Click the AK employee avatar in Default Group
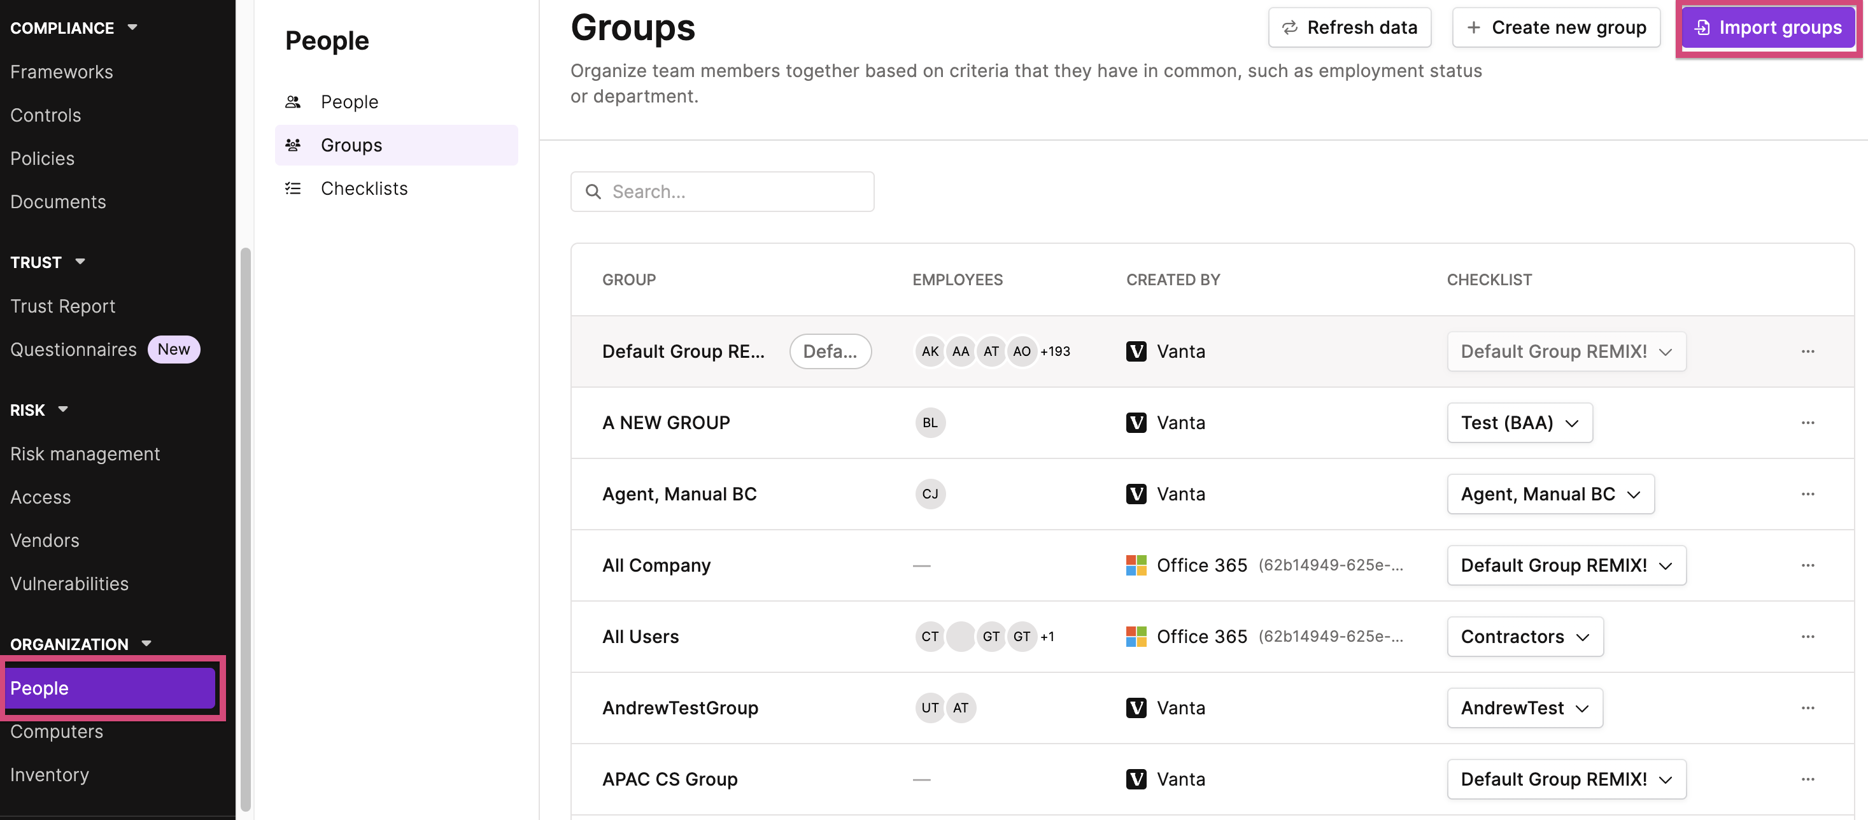The image size is (1868, 820). (x=930, y=351)
